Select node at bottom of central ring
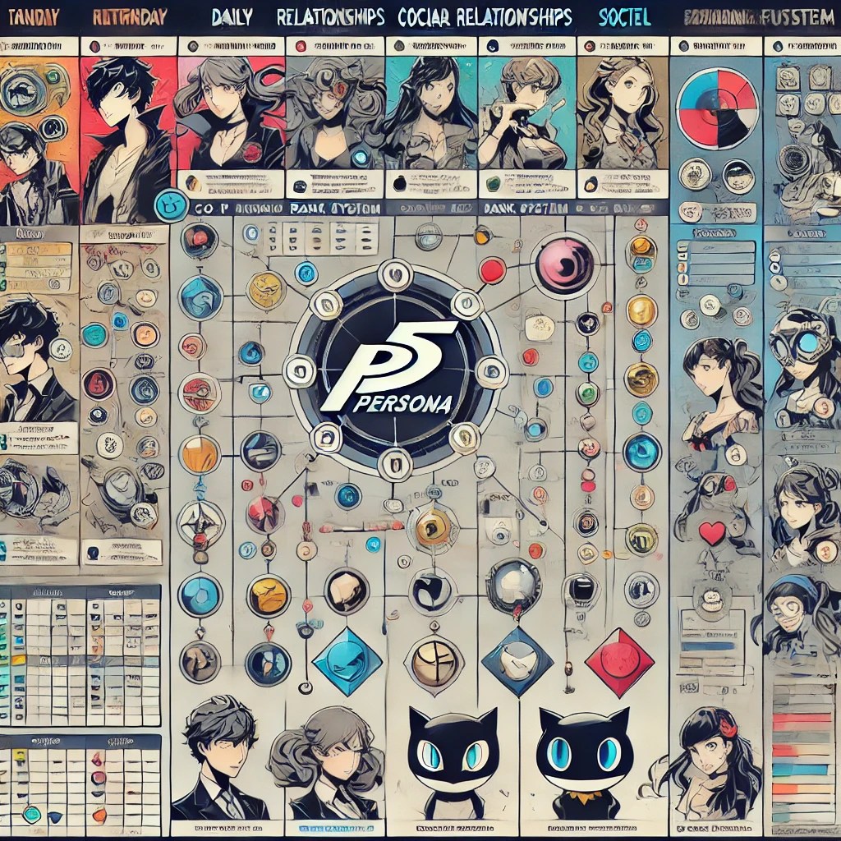The image size is (841, 841). [395, 463]
